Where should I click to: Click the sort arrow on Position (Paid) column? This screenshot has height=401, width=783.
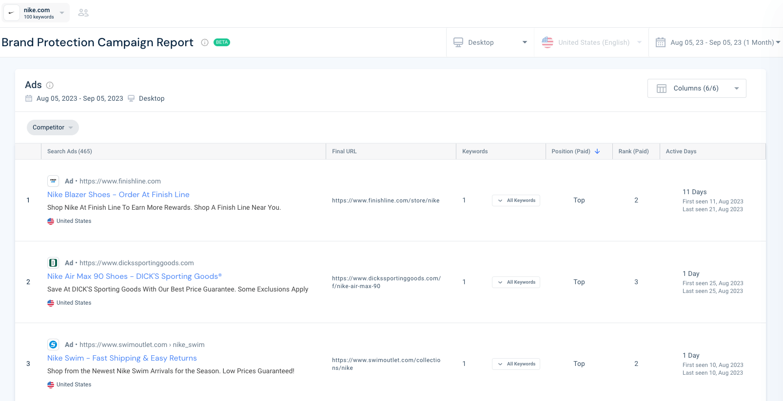tap(597, 151)
